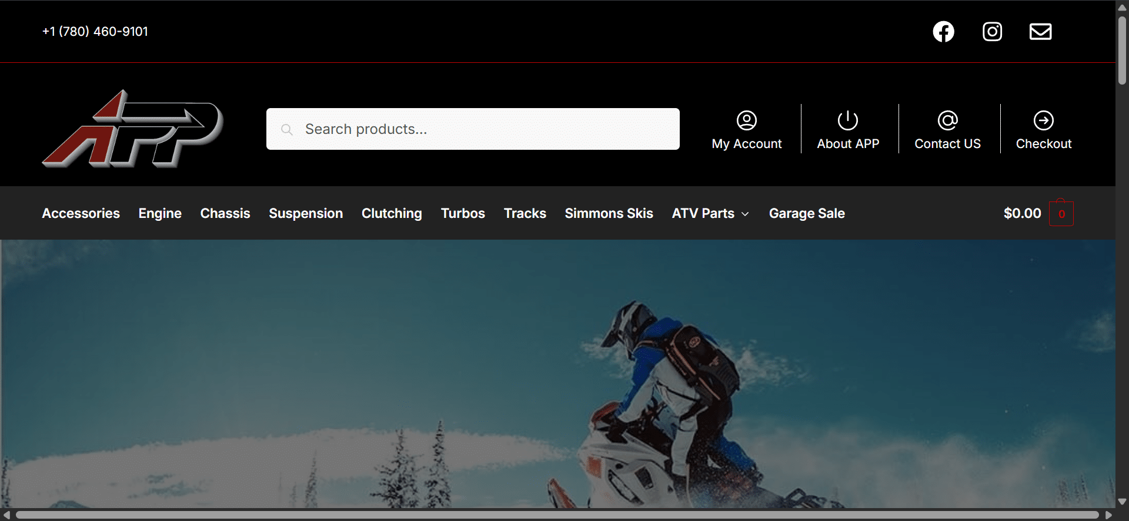
Task: Go to the Turbos category
Action: (463, 213)
